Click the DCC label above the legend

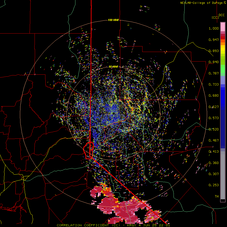click(221, 15)
